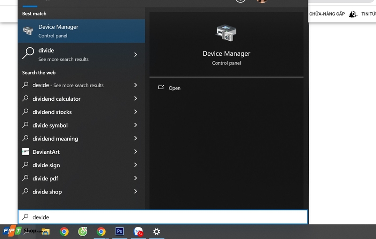Image resolution: width=376 pixels, height=239 pixels.
Task: Click 'Control panel' subtitle in preview pane
Action: pos(227,63)
